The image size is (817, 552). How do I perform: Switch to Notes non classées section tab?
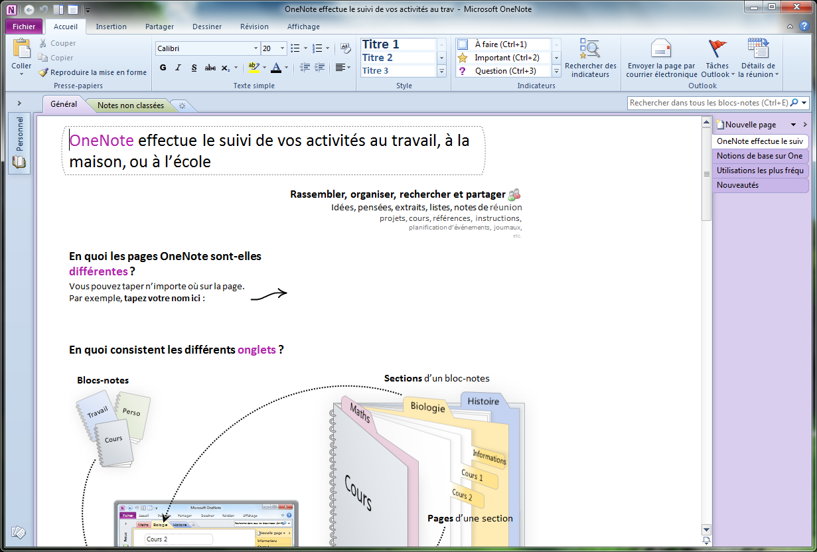click(130, 105)
